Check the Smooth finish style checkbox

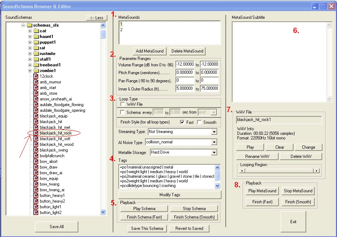coord(199,122)
